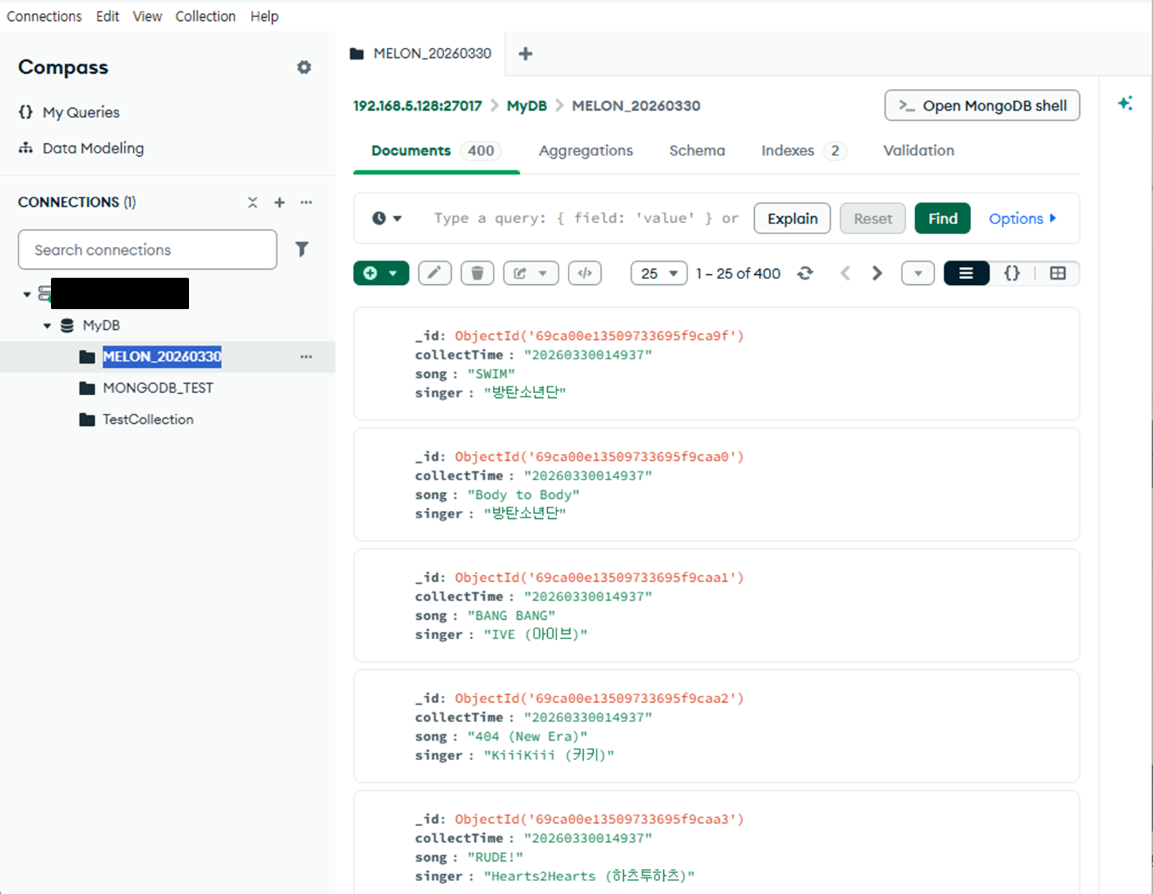
Task: Open the Edit menu
Action: click(107, 16)
